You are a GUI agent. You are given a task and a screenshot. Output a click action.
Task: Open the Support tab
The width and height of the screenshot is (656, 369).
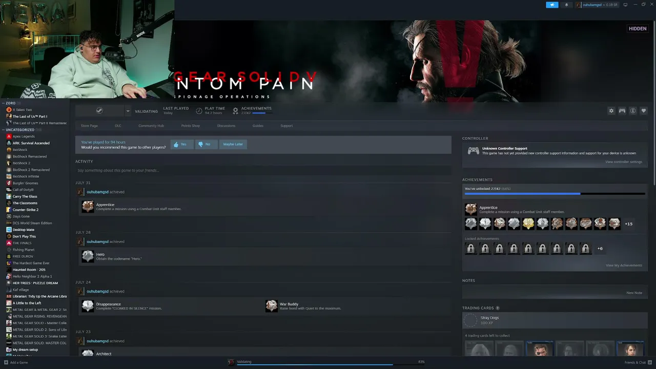point(286,126)
